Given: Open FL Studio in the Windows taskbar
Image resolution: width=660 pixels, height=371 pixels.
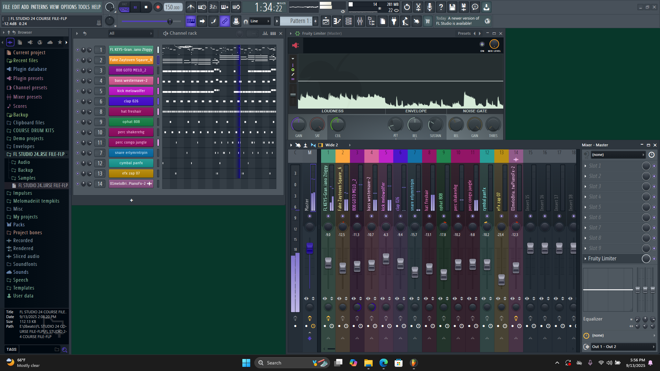Looking at the screenshot, I should 414,363.
